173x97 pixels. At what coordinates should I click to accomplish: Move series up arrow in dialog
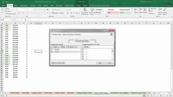coord(76,47)
